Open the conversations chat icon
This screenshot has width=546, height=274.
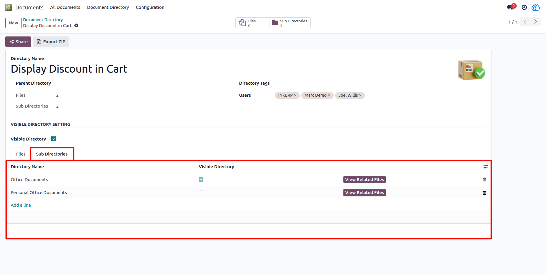point(510,7)
